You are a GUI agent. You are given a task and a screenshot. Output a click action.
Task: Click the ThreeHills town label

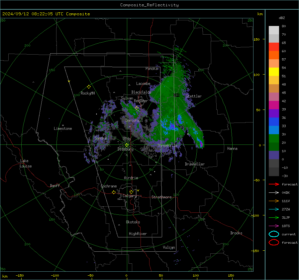click(167, 145)
